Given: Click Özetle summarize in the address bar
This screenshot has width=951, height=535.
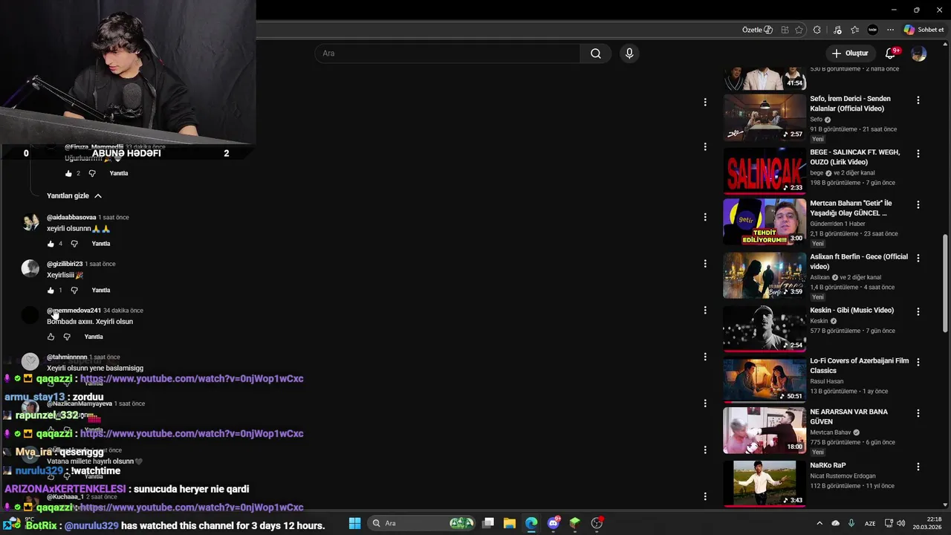Looking at the screenshot, I should click(x=757, y=30).
